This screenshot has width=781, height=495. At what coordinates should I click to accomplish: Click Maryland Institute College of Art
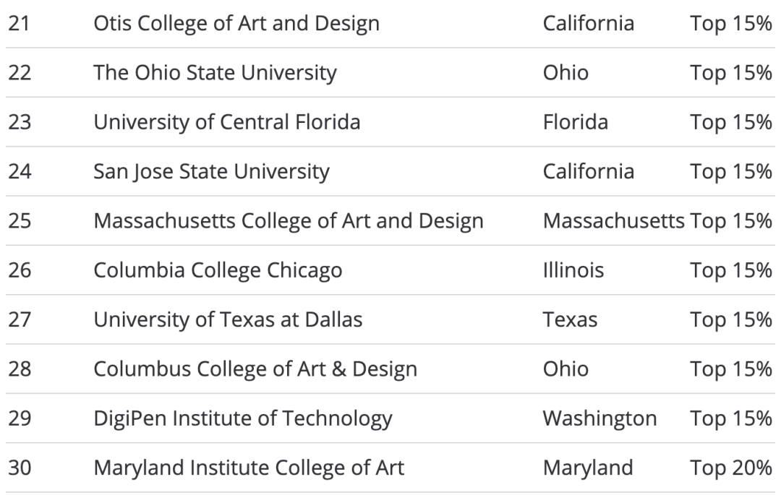(249, 468)
